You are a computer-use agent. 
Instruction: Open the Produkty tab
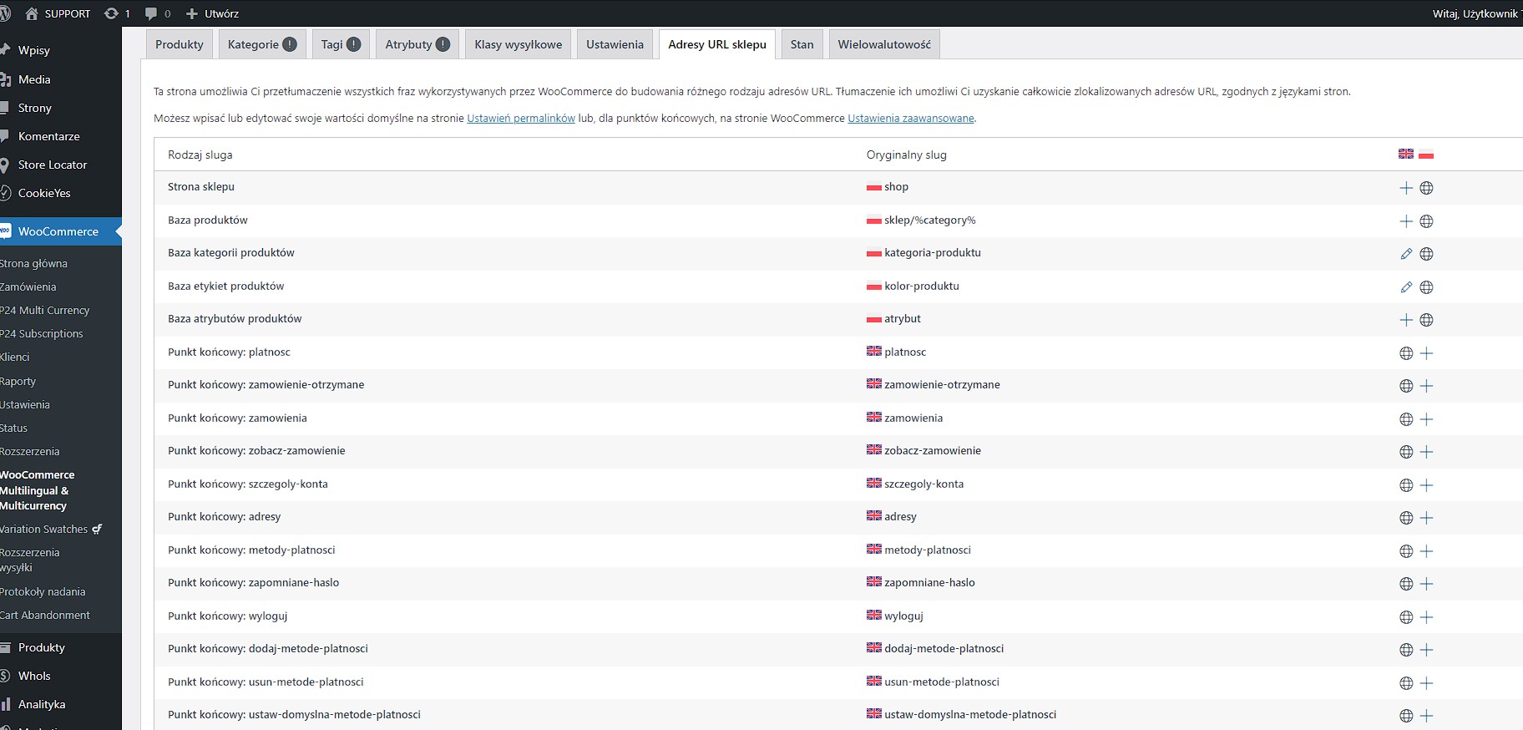pos(180,44)
